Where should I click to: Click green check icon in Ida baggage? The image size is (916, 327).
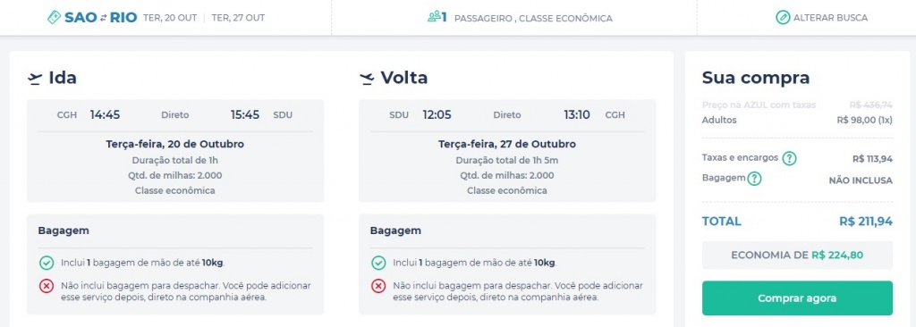[47, 263]
